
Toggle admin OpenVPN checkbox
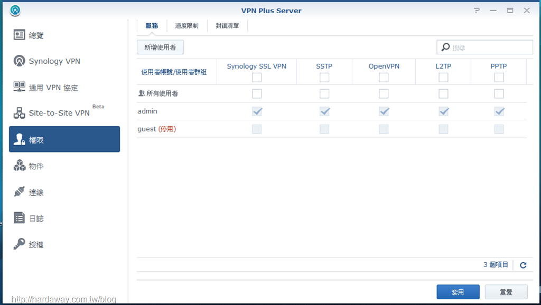click(384, 111)
